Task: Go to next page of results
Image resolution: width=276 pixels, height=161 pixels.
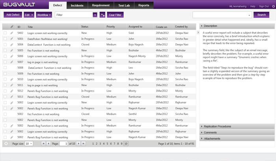Action: (x=78, y=144)
